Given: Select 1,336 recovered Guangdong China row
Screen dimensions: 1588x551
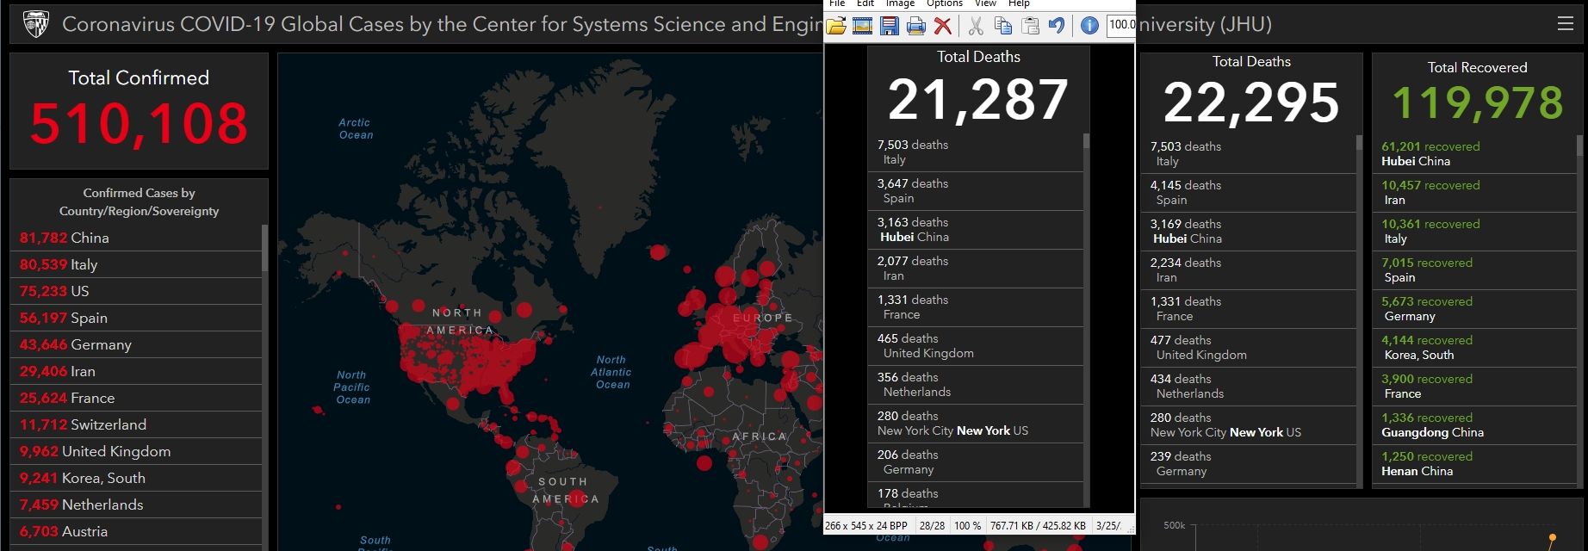Looking at the screenshot, I should [1474, 425].
